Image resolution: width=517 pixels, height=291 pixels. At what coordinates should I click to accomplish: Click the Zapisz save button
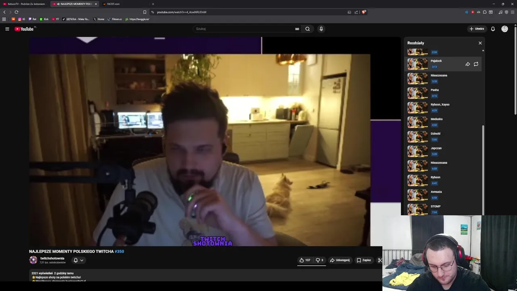pos(364,260)
